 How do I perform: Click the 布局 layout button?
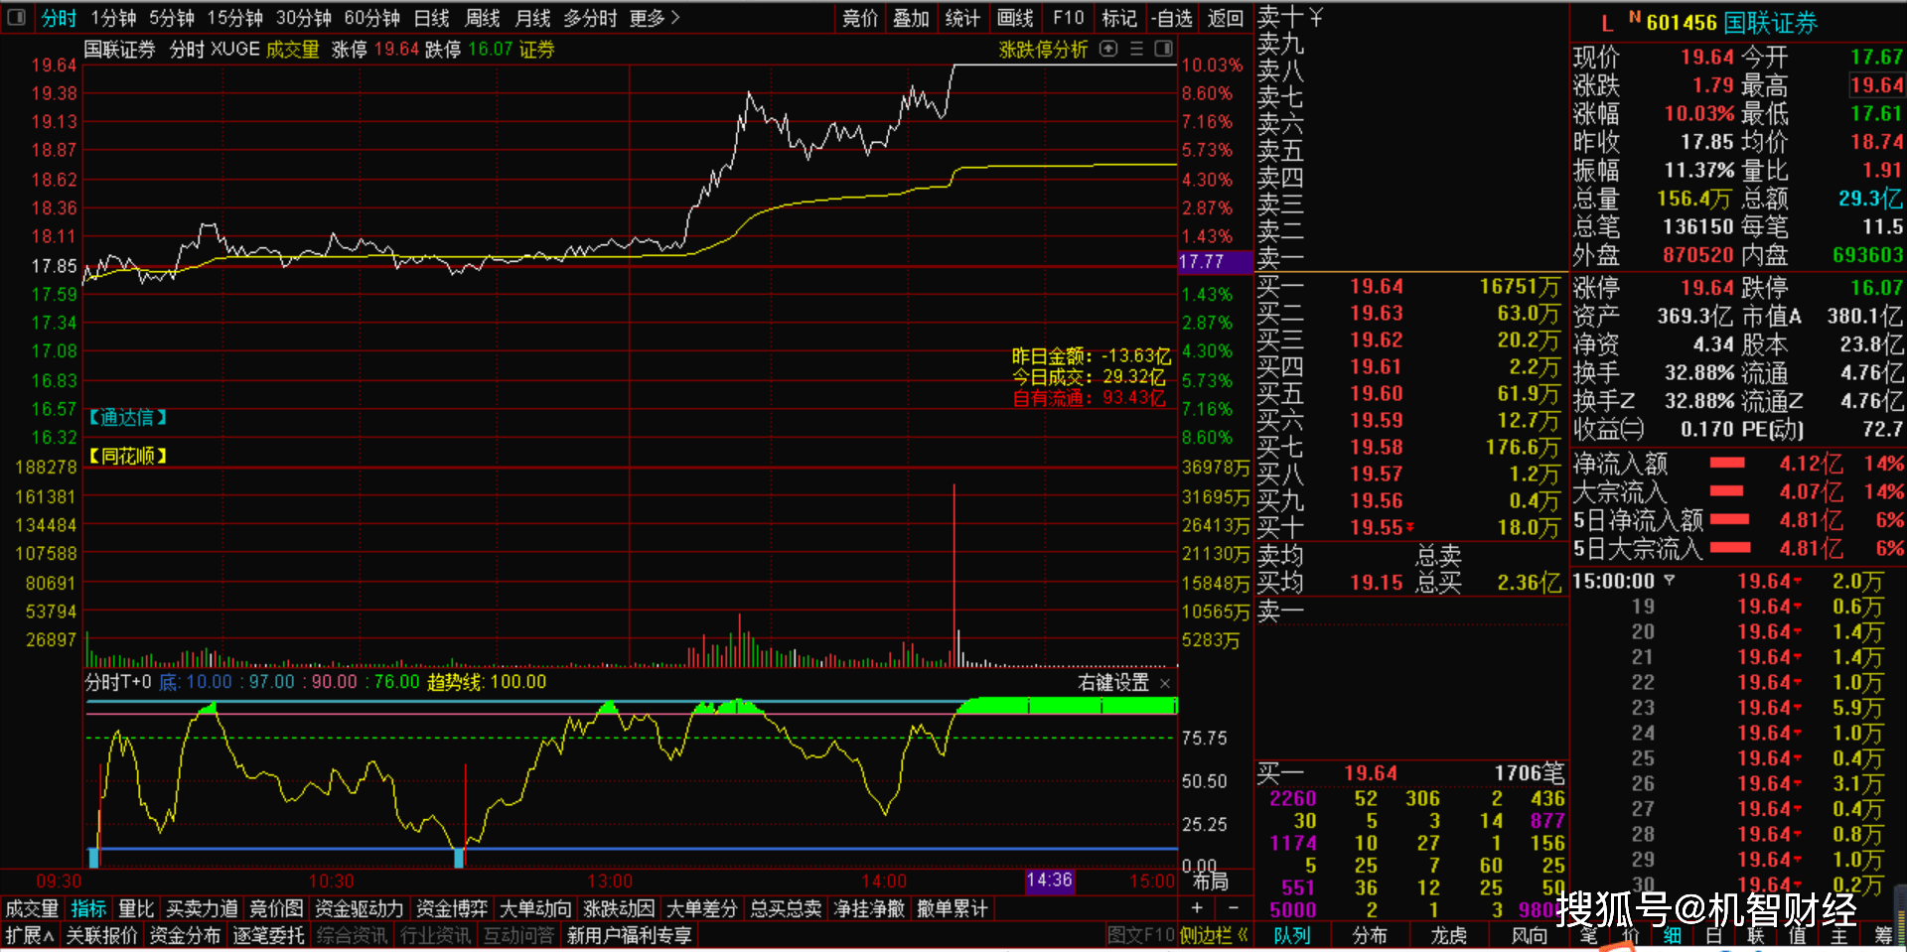click(1211, 881)
